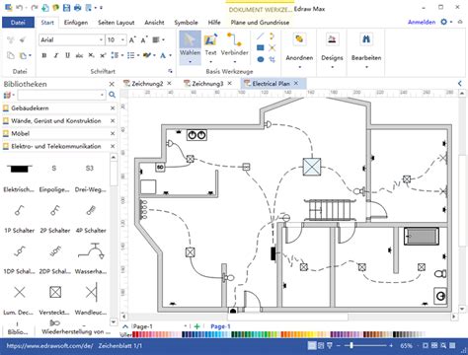This screenshot has height=355, width=468.
Task: Toggle underline text formatting
Action: click(x=67, y=55)
